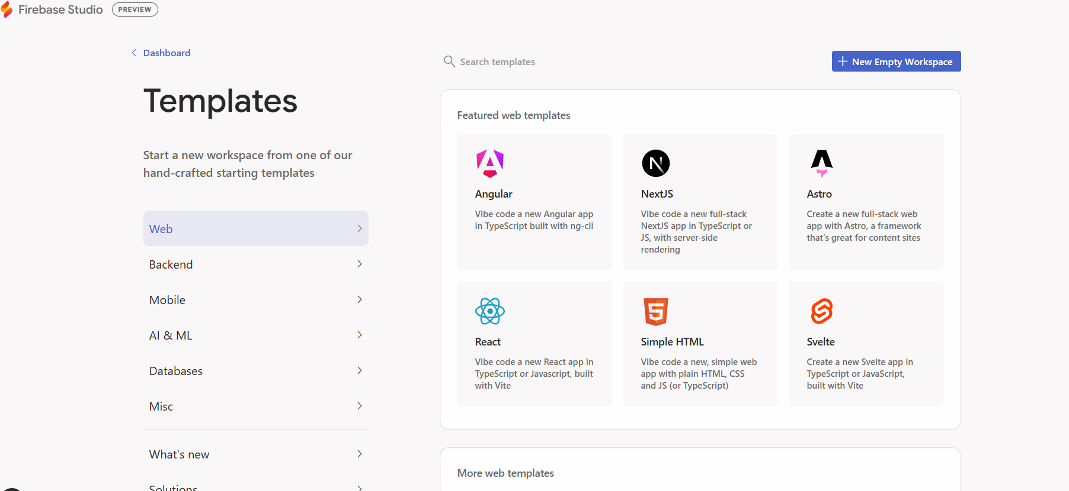Click the Astro logo icon
Image resolution: width=1069 pixels, height=491 pixels.
pos(821,163)
